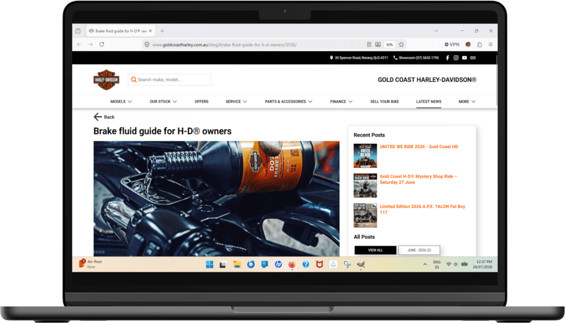The image size is (565, 323).
Task: Open TALON Fat Boy post thumbnail
Action: 365,215
